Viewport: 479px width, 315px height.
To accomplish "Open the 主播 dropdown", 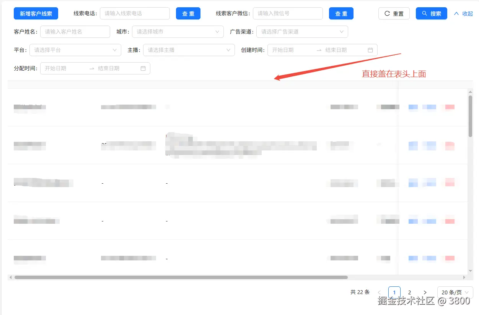I will 189,50.
